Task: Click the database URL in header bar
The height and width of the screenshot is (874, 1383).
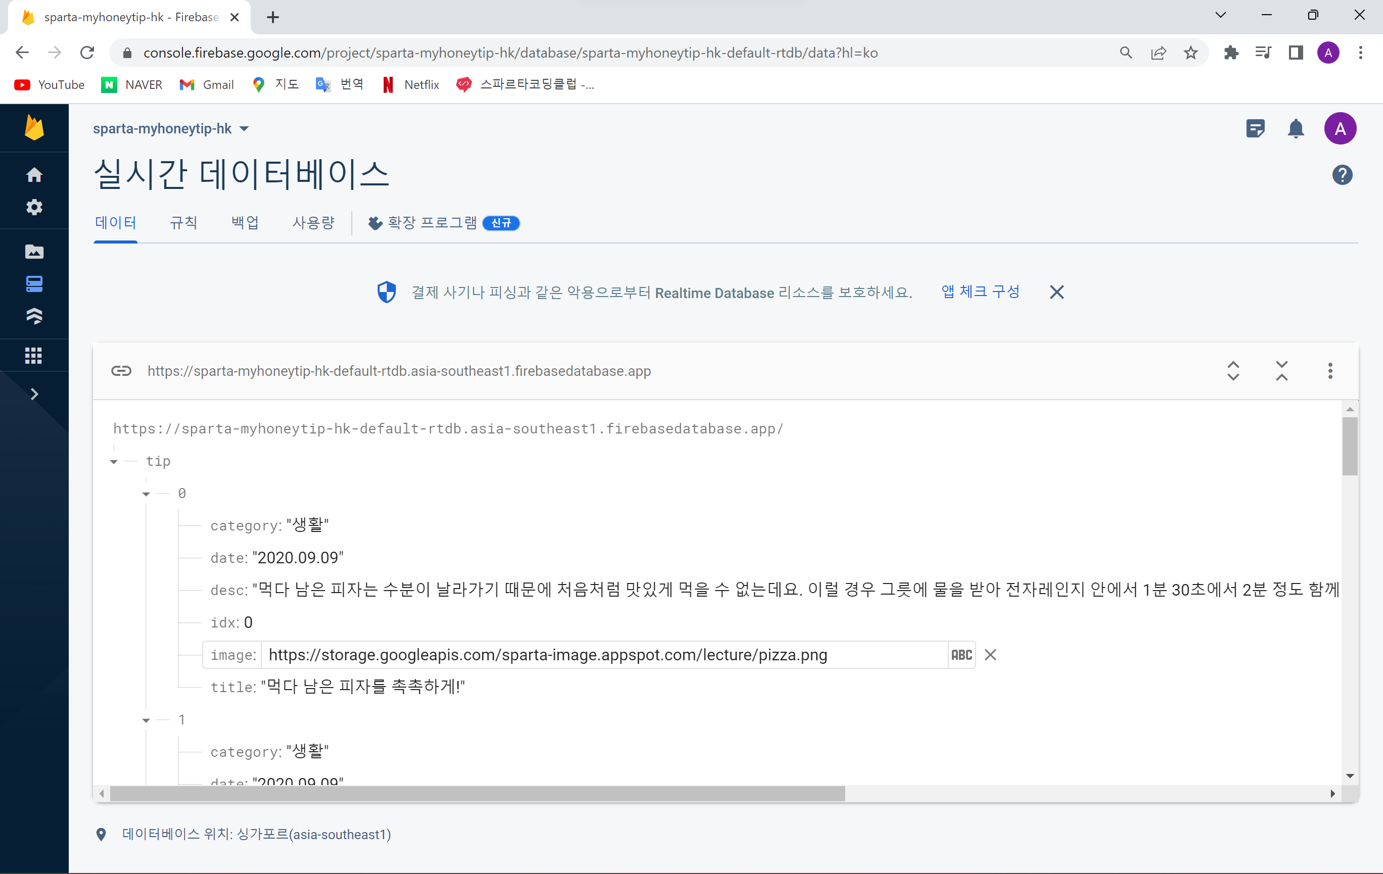Action: [x=399, y=371]
